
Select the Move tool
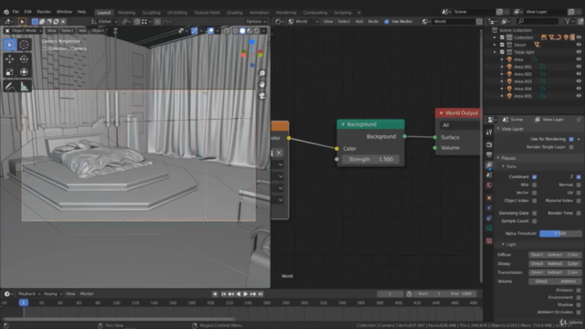pos(10,58)
